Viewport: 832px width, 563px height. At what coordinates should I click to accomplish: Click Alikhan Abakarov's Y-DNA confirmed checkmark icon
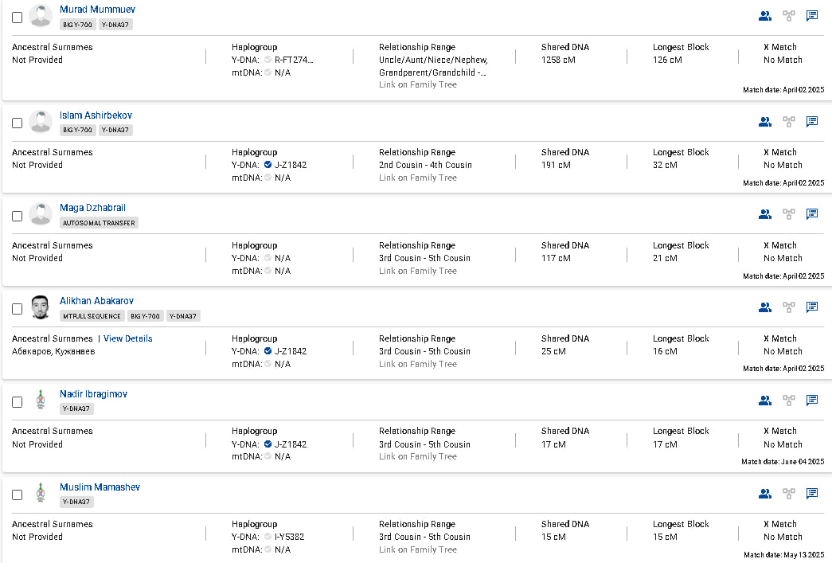click(268, 350)
